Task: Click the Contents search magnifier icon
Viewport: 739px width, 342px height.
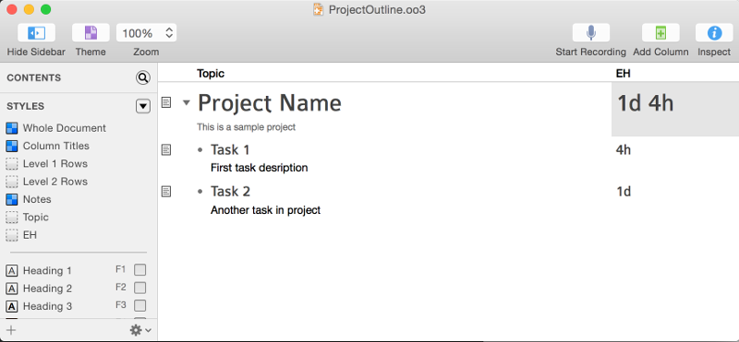Action: coord(143,77)
